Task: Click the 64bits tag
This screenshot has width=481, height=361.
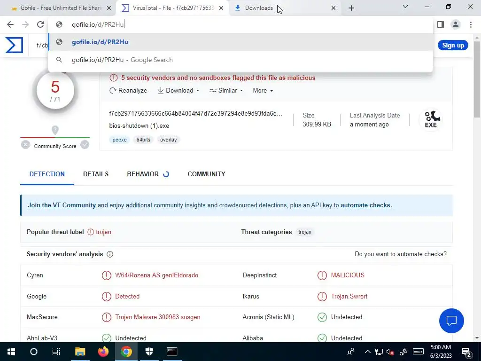Action: (143, 140)
